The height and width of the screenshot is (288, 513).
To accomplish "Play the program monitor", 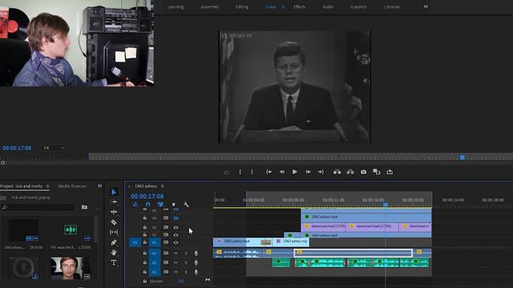I will [295, 172].
